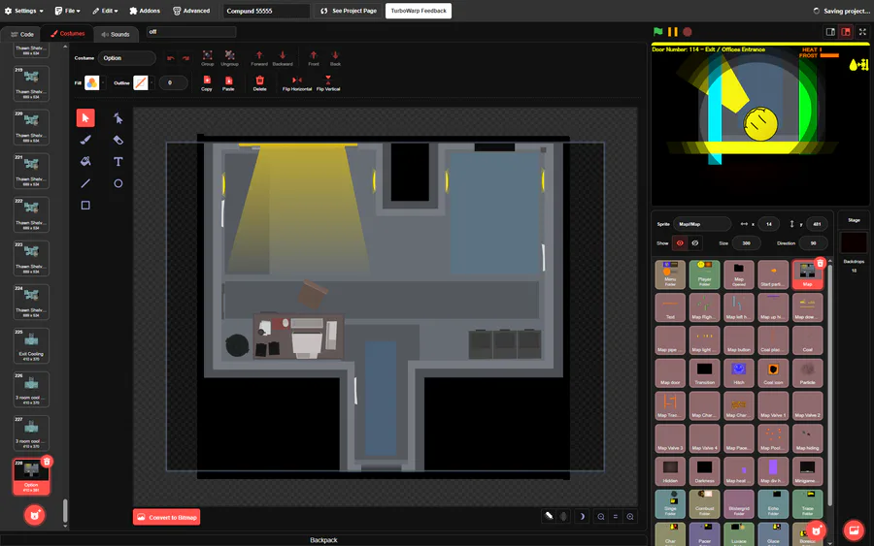
Task: Select the Brush tool
Action: pos(85,140)
